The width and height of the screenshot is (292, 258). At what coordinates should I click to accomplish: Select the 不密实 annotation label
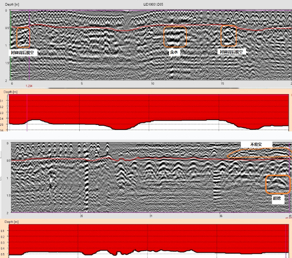pos(254,144)
